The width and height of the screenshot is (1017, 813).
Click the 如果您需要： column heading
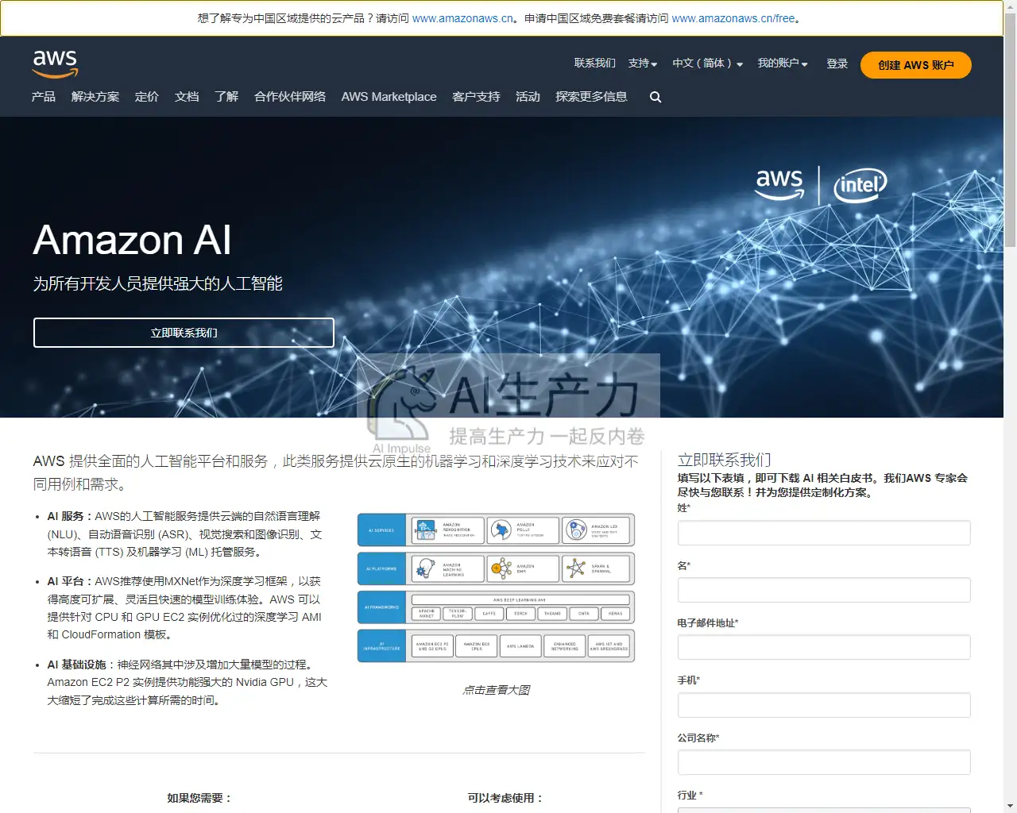199,798
